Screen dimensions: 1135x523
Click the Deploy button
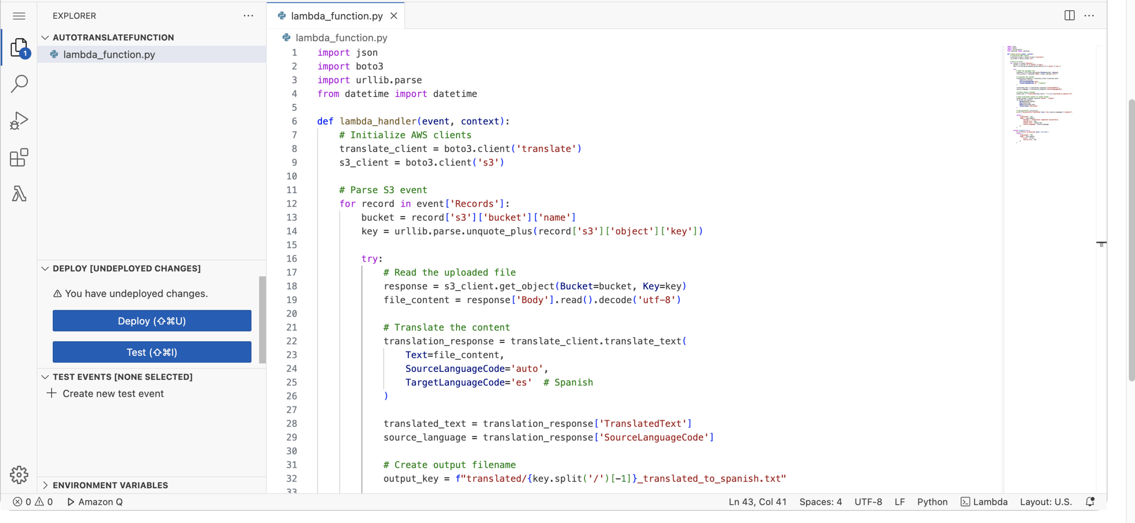pos(152,321)
